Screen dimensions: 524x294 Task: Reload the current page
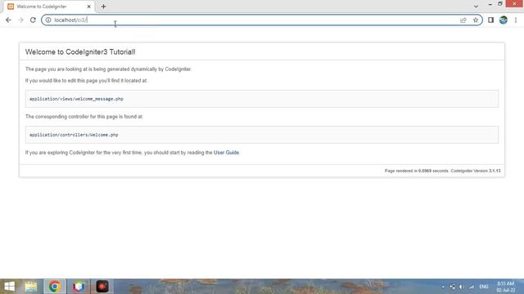coord(33,20)
